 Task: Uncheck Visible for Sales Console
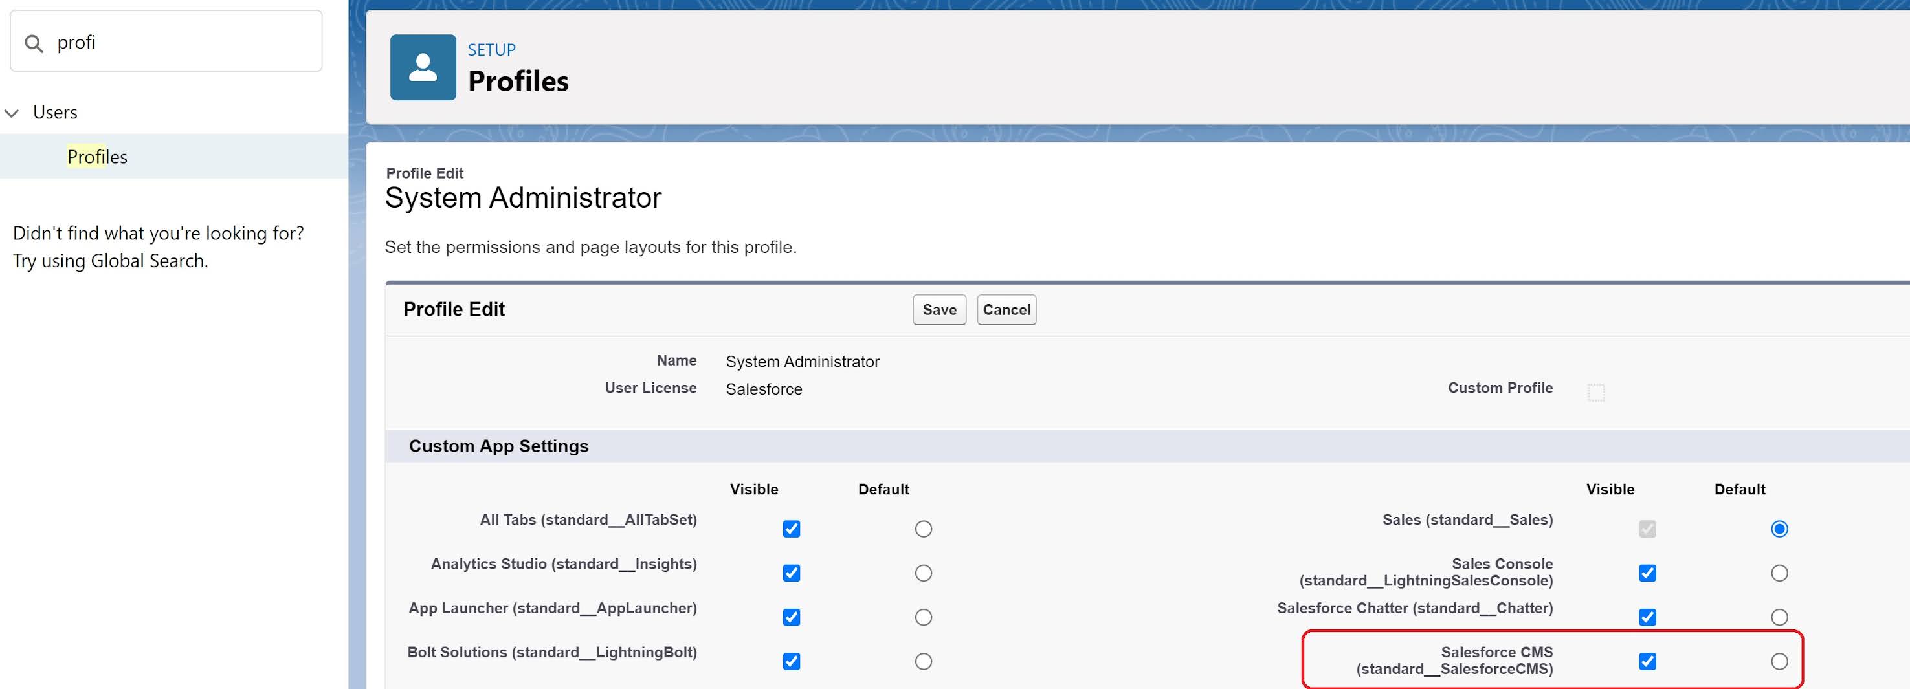pos(1647,573)
